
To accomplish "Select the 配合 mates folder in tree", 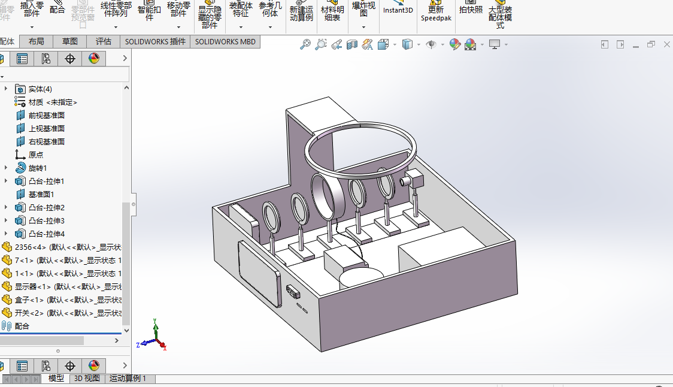I will 22,326.
